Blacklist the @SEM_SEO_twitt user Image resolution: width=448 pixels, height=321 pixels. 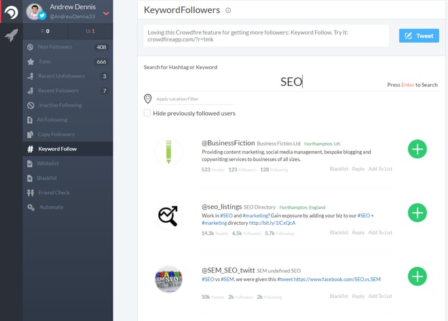pos(339,296)
